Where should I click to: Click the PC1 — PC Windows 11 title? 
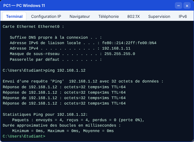[x=24, y=5]
